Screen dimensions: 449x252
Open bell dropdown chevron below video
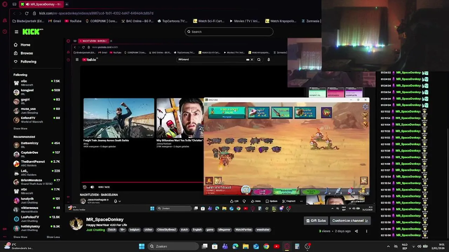tap(120, 201)
